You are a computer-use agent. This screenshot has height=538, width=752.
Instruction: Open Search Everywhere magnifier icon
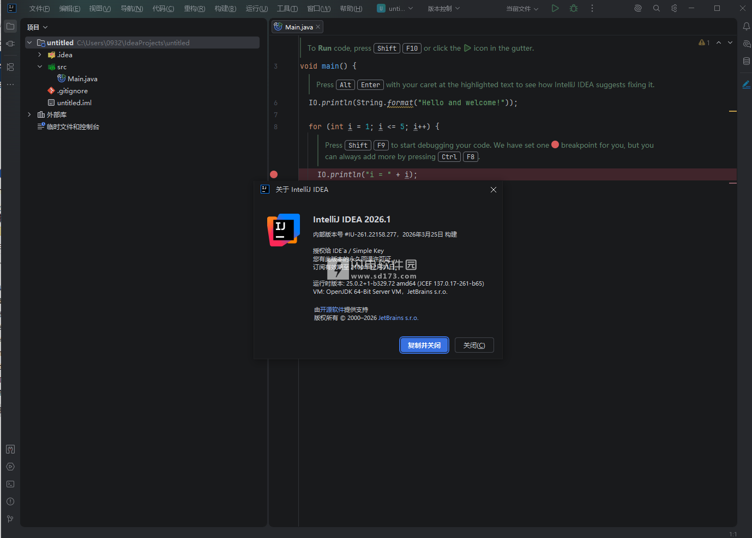[x=657, y=8]
